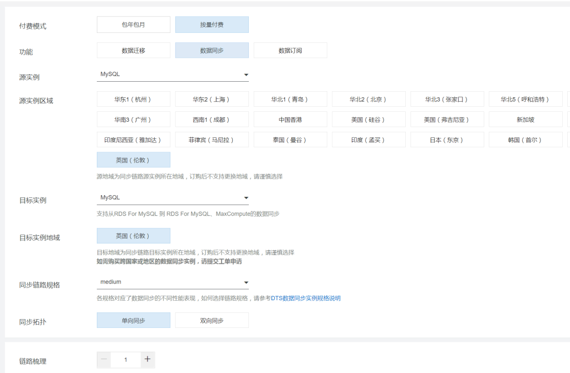Decrease quantity with the minus button
The height and width of the screenshot is (373, 570).
104,360
